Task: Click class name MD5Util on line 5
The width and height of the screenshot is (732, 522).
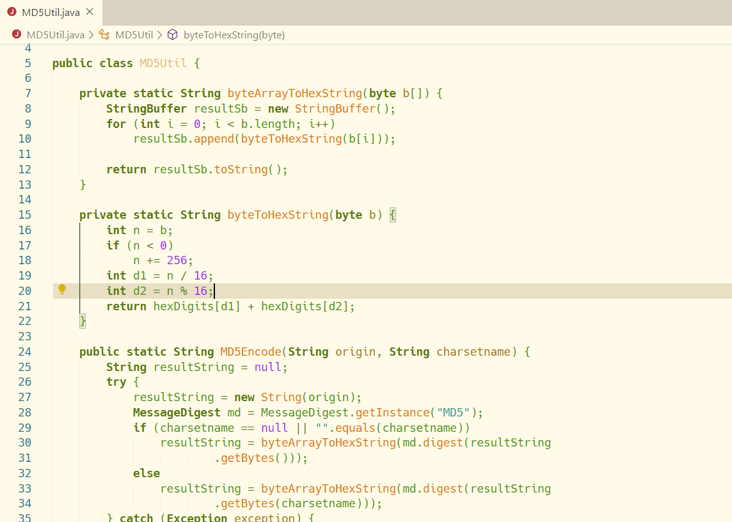Action: (x=163, y=63)
